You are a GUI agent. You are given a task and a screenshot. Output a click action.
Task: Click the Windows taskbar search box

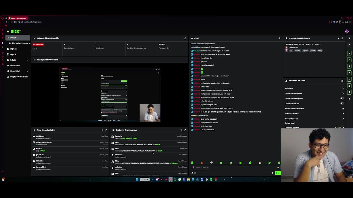pos(145,180)
